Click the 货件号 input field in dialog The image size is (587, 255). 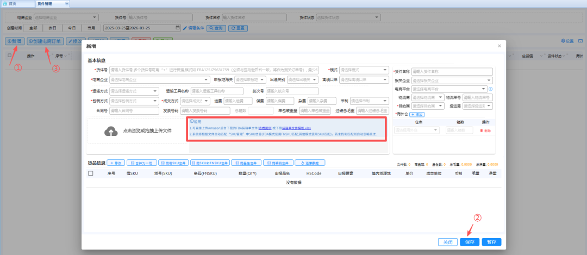click(214, 70)
